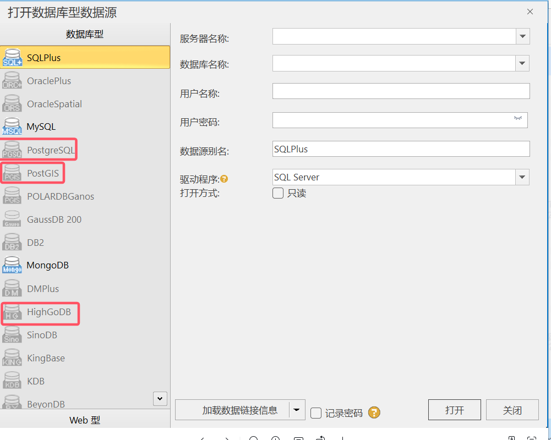Focus the 用户名称 input field
This screenshot has width=551, height=440.
point(401,91)
